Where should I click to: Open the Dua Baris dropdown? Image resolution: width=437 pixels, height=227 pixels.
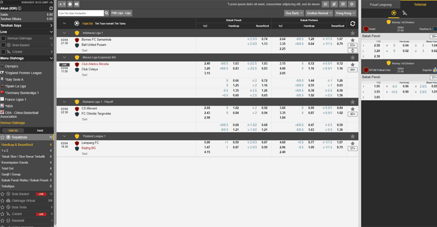[294, 13]
